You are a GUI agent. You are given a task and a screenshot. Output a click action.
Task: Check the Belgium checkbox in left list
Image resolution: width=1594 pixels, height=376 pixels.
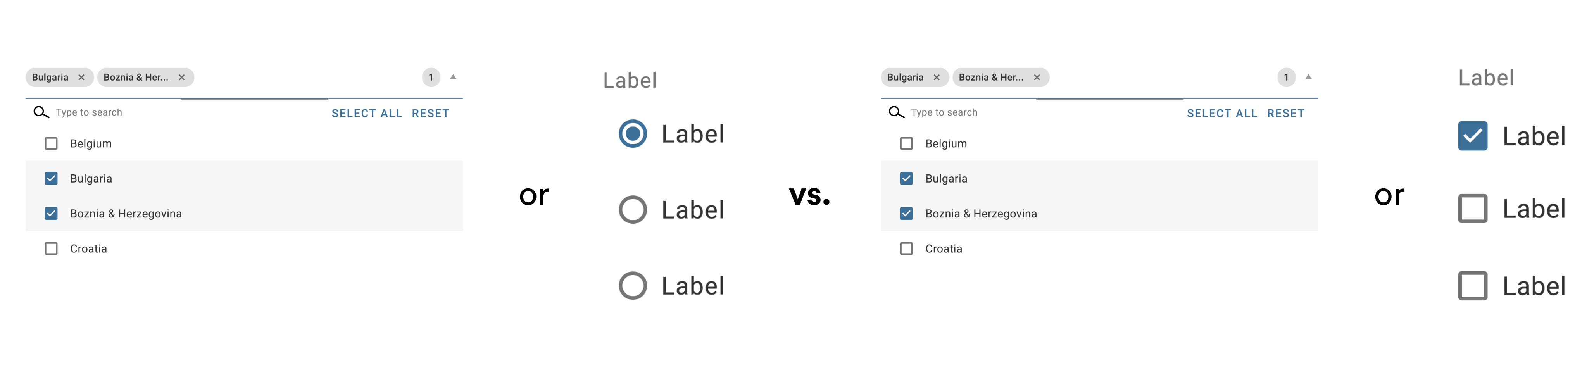point(51,143)
